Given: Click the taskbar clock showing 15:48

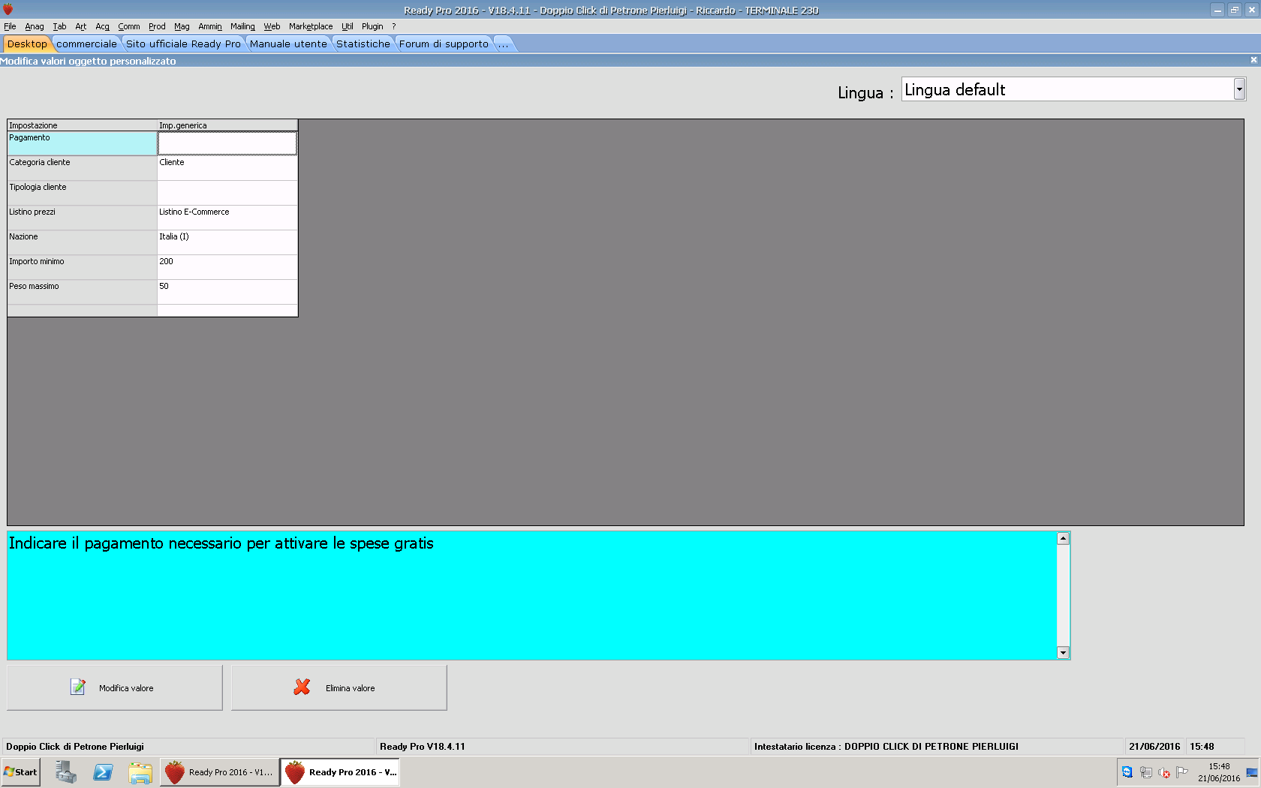Looking at the screenshot, I should click(x=1219, y=772).
